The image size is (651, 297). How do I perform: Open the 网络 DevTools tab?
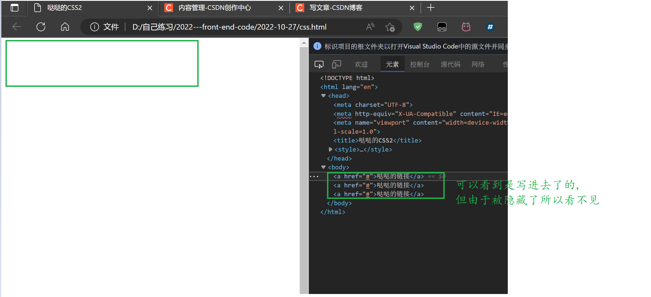(478, 64)
